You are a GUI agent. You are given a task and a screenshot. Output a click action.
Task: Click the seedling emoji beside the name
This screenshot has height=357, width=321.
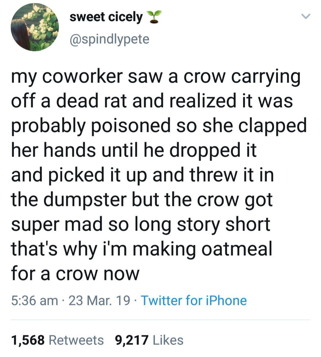(x=154, y=17)
